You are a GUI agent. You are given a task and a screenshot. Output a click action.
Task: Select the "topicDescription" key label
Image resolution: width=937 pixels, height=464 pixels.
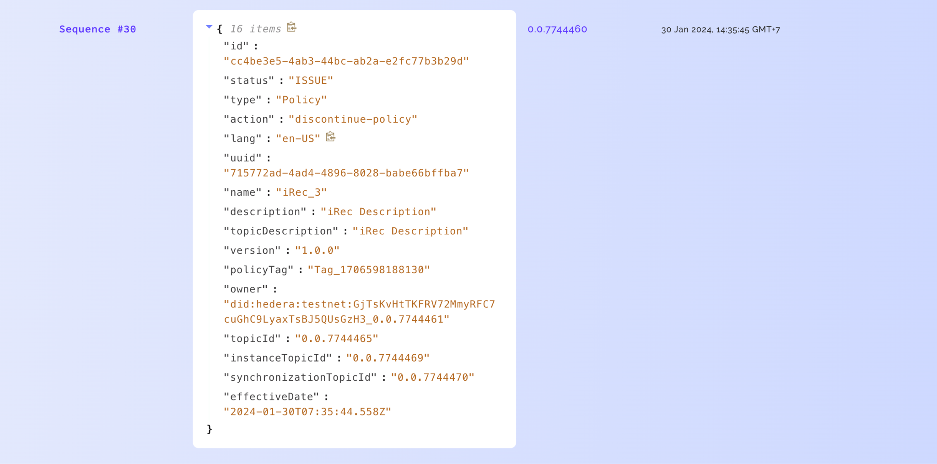(281, 231)
